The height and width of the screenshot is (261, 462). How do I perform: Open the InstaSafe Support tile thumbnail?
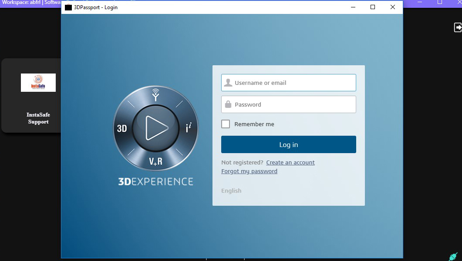click(38, 83)
